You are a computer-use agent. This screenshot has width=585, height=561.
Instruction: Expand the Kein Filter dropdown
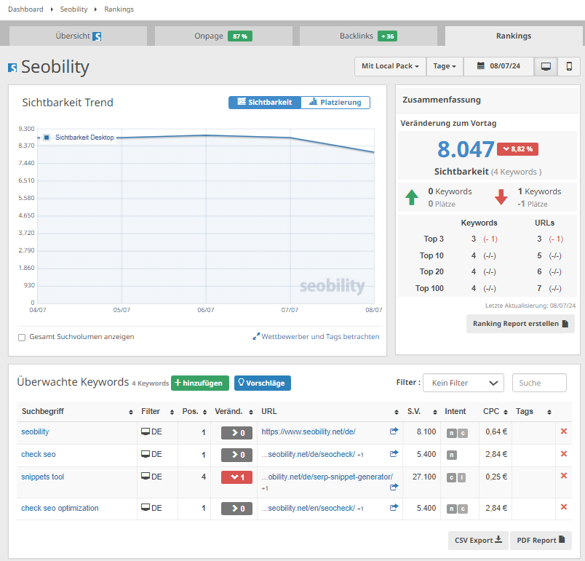coord(463,383)
